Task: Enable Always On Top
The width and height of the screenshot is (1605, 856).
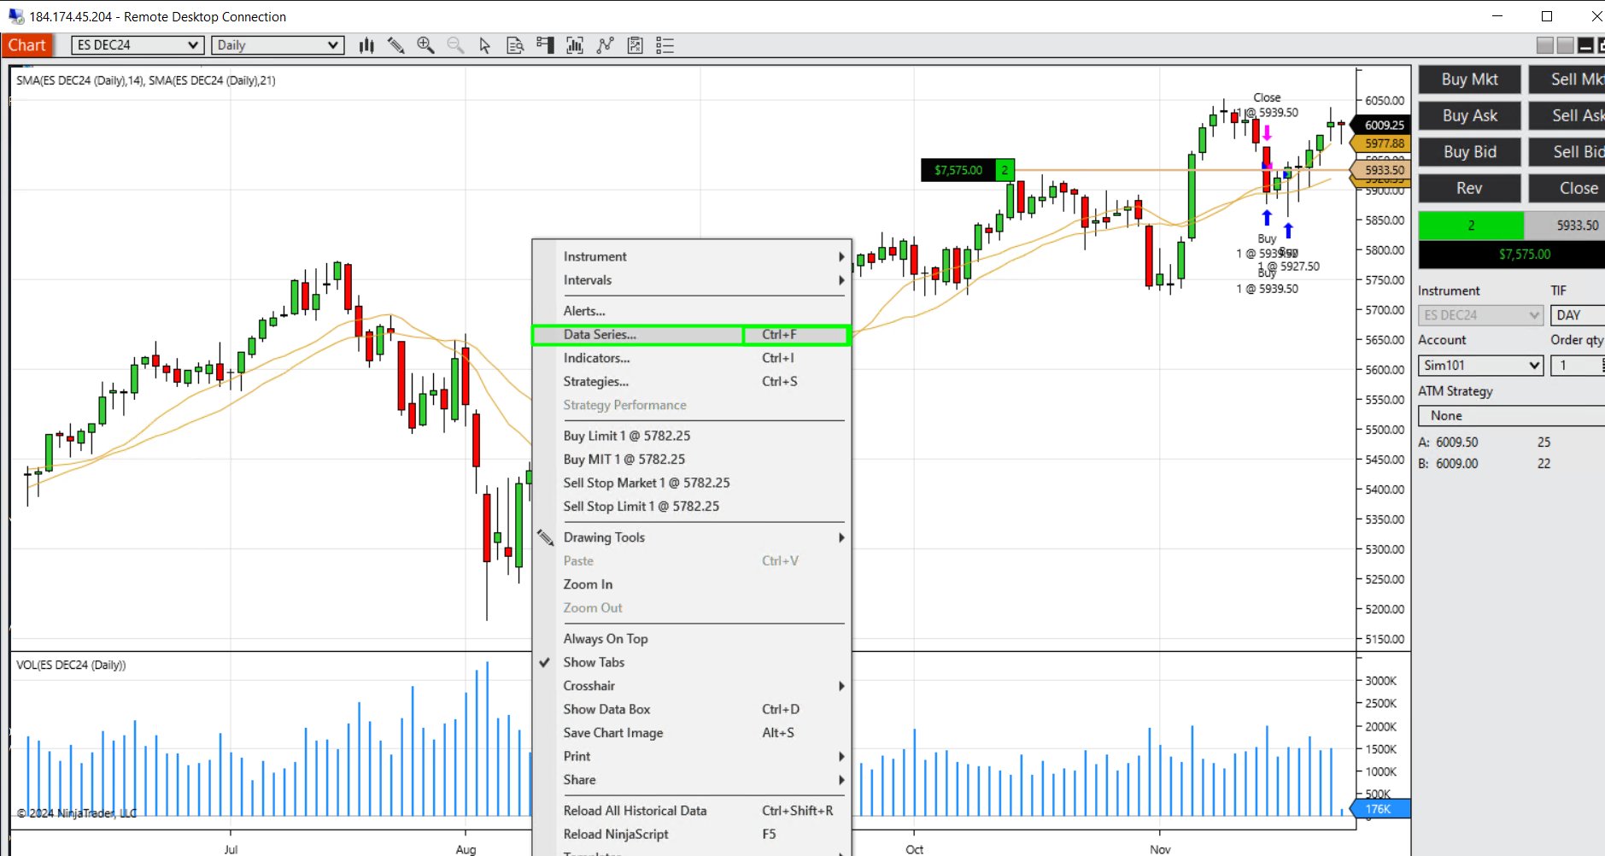Action: pos(605,638)
